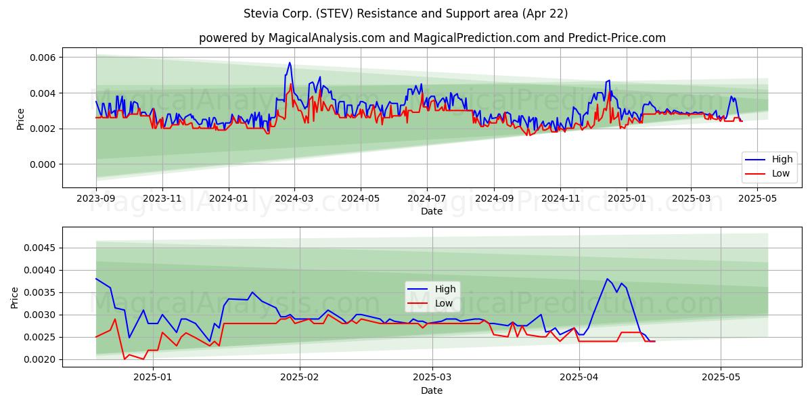Viewport: 812px width, 406px height.
Task: Click the '0.0040' y-axis label in the bottom chart
Action: (x=40, y=270)
